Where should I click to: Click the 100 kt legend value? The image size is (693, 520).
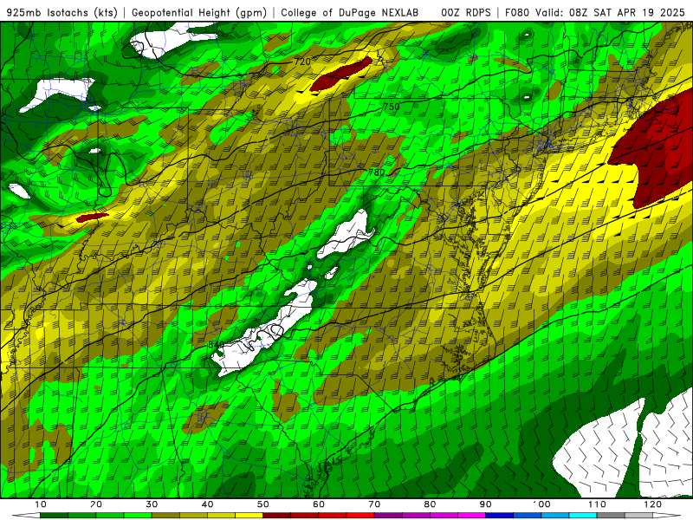tap(541, 504)
